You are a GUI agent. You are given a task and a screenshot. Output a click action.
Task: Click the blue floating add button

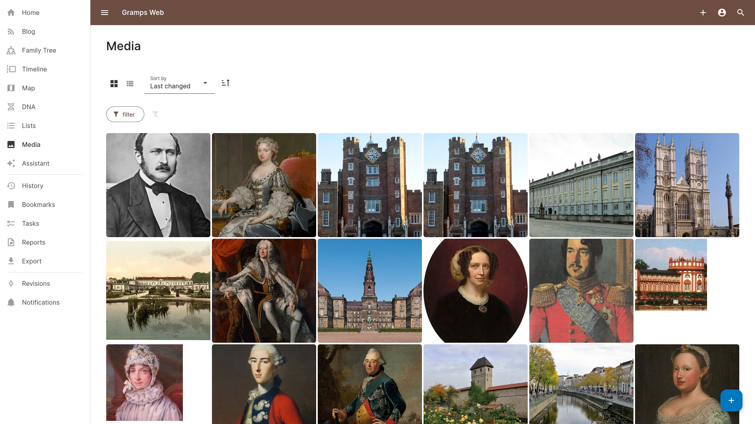(x=731, y=400)
